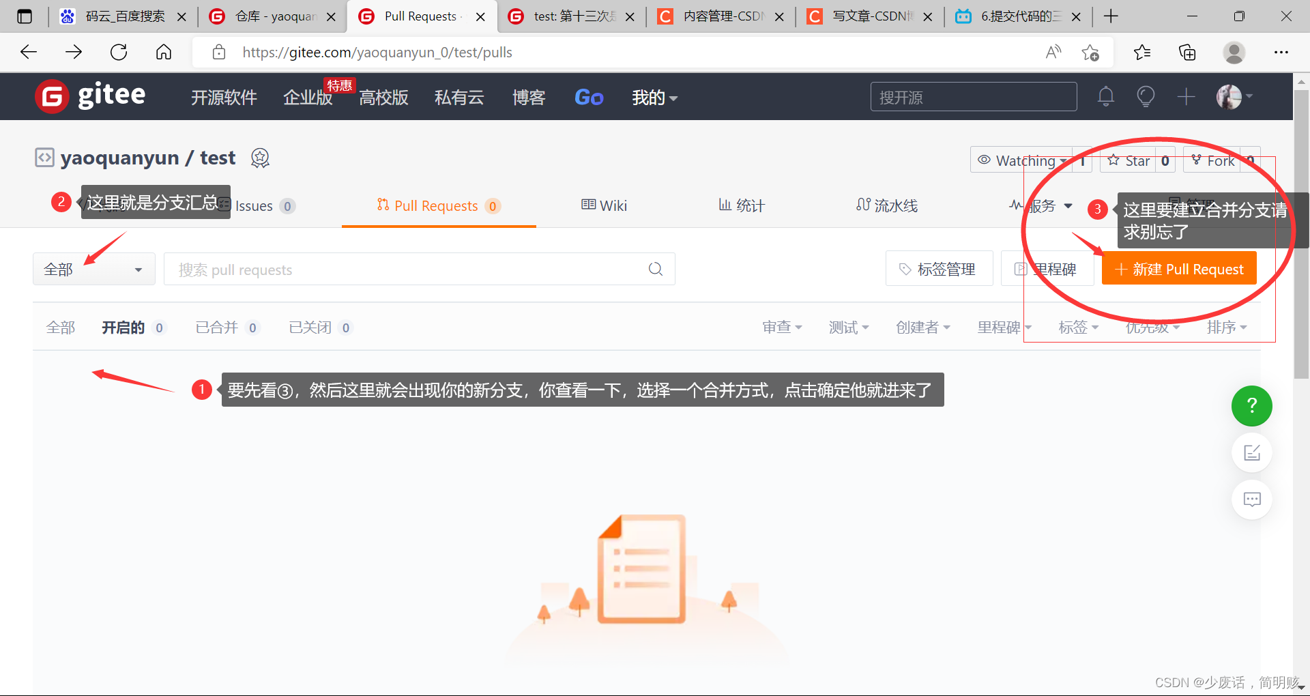Expand the 标签 filter
The image size is (1310, 696).
(1078, 328)
